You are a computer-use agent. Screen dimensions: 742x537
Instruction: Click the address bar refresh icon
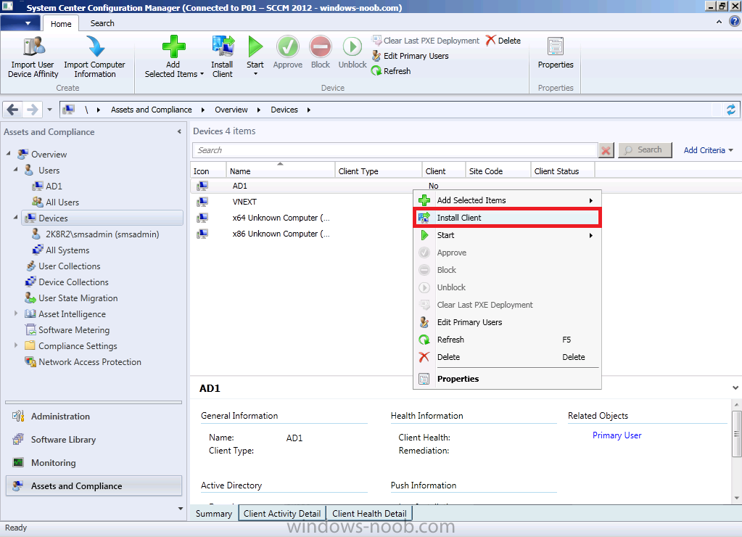tap(730, 110)
